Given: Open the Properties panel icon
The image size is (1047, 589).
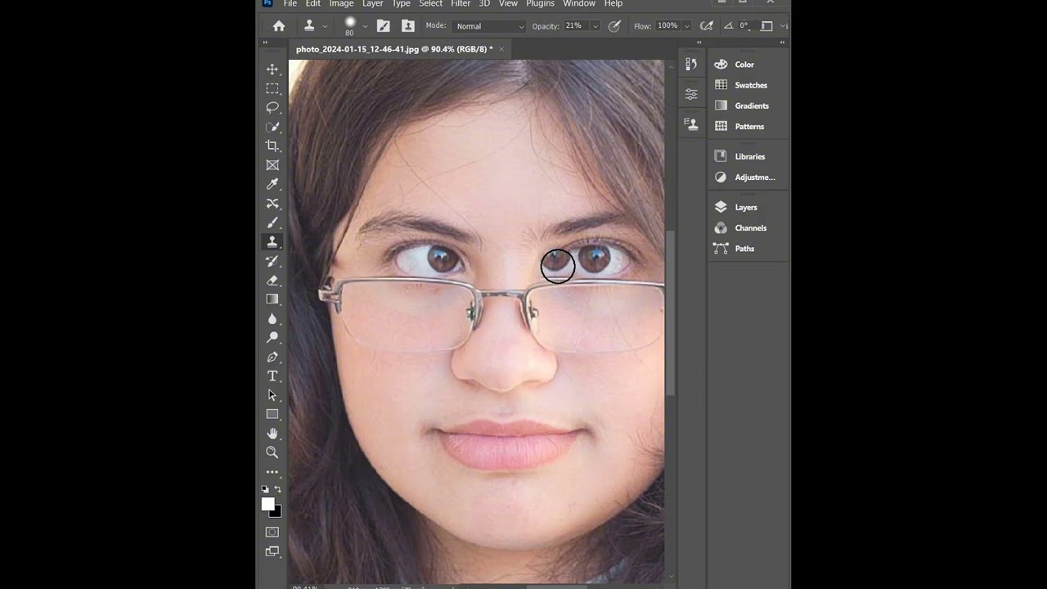Looking at the screenshot, I should click(x=692, y=95).
